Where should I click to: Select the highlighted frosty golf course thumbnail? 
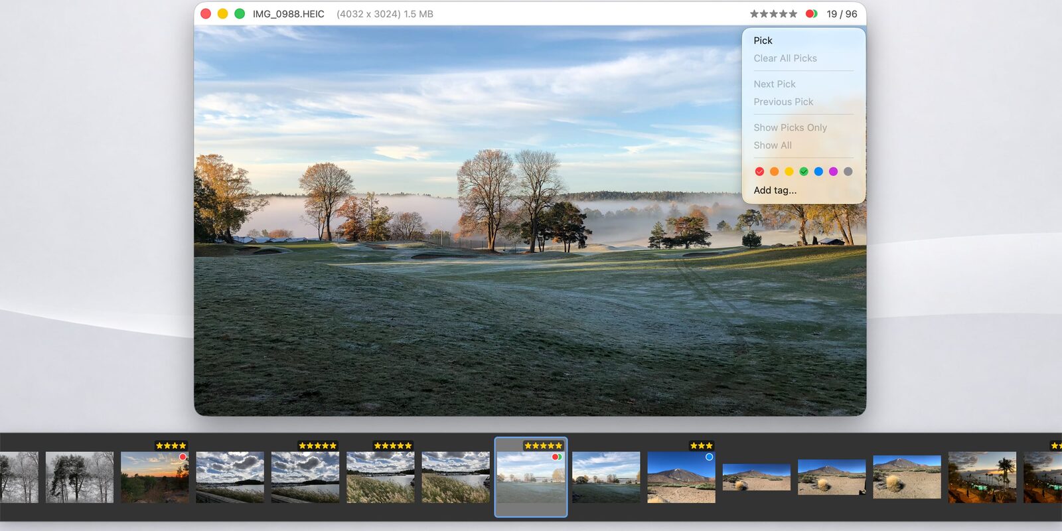pyautogui.click(x=531, y=477)
